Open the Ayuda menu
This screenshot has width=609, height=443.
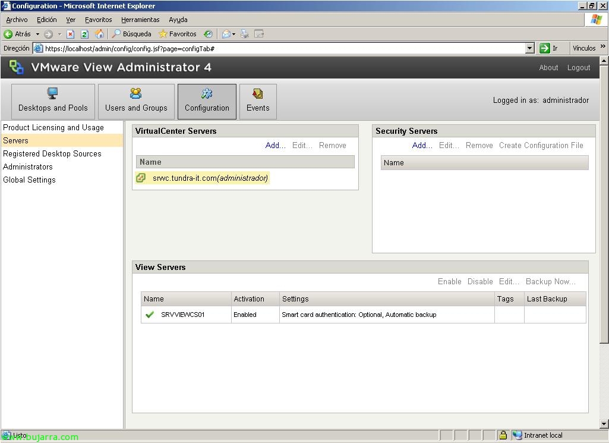coord(178,20)
